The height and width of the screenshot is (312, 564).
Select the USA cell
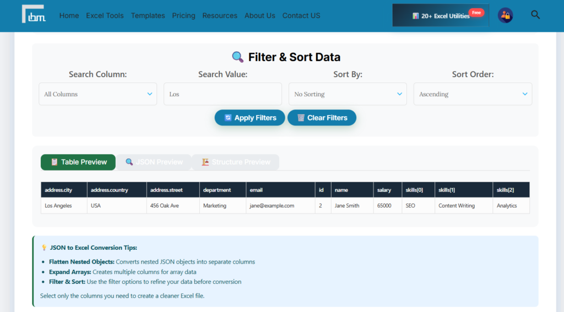click(117, 206)
